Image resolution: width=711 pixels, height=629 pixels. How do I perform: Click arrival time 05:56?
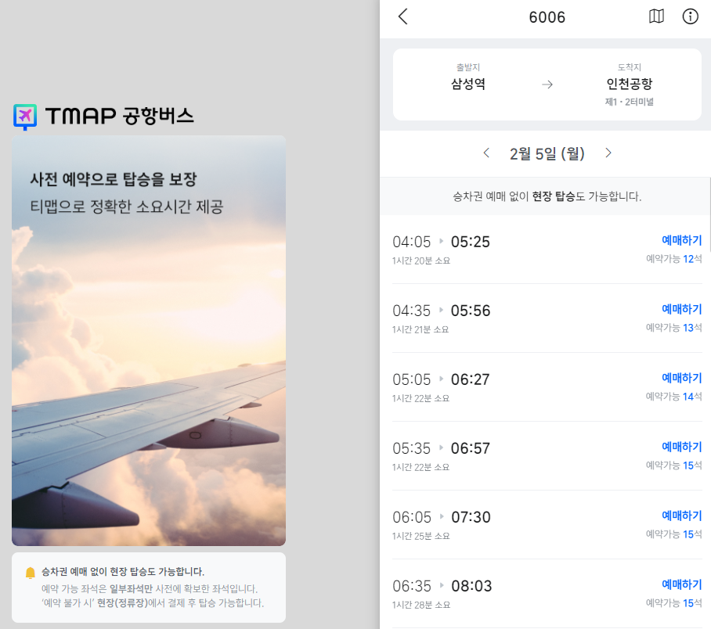[x=471, y=311]
